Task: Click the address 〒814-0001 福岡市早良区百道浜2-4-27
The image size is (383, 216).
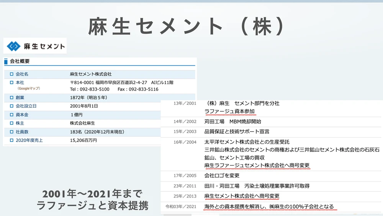Action: pos(109,83)
